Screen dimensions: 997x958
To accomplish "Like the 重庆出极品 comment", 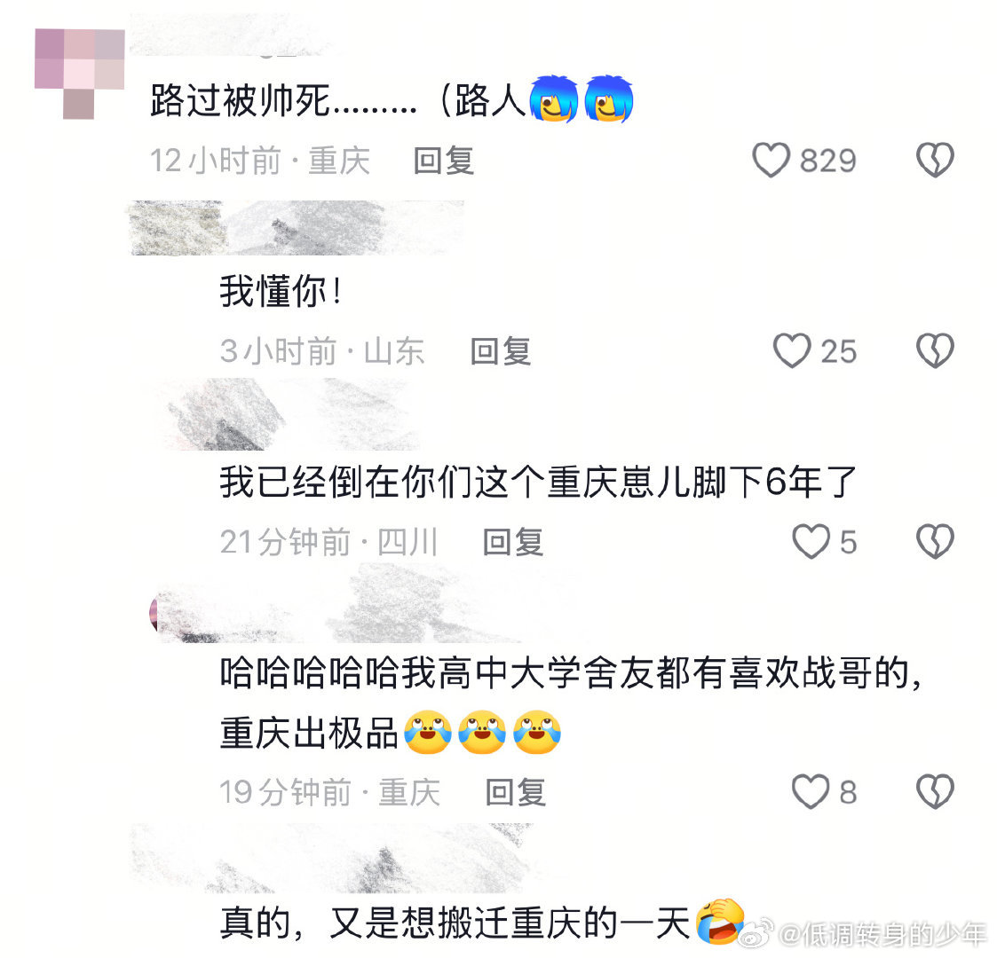I will (811, 791).
